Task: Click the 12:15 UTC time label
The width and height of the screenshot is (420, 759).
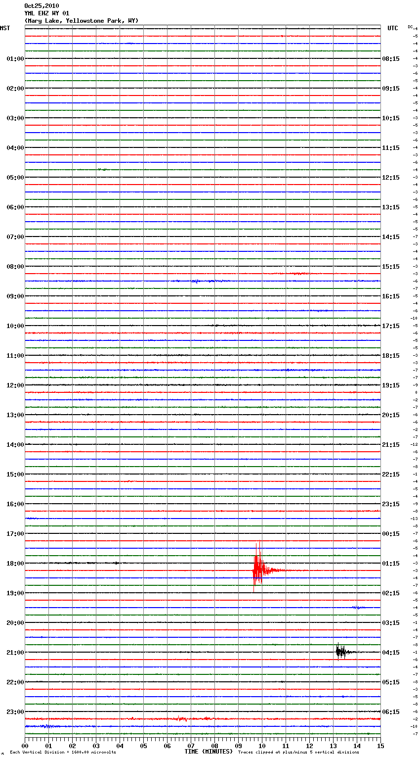Action: point(391,178)
